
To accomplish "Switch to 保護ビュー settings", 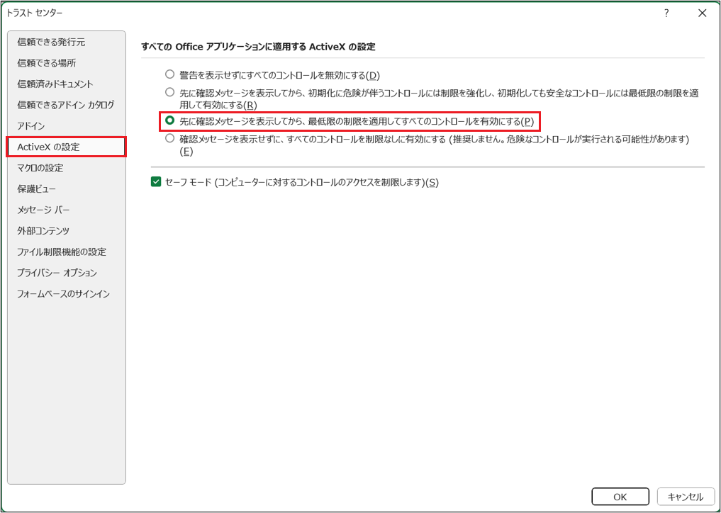I will tap(35, 188).
